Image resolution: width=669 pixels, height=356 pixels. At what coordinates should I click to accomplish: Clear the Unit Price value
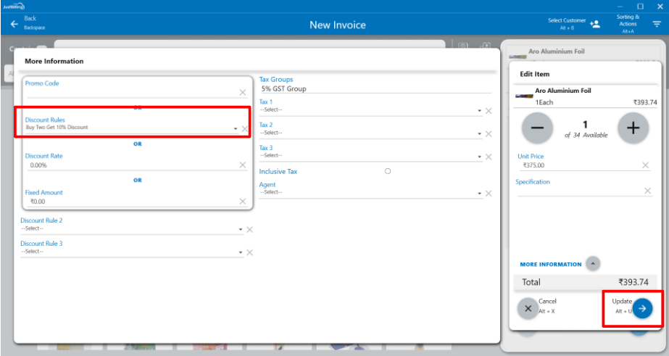[x=646, y=165]
